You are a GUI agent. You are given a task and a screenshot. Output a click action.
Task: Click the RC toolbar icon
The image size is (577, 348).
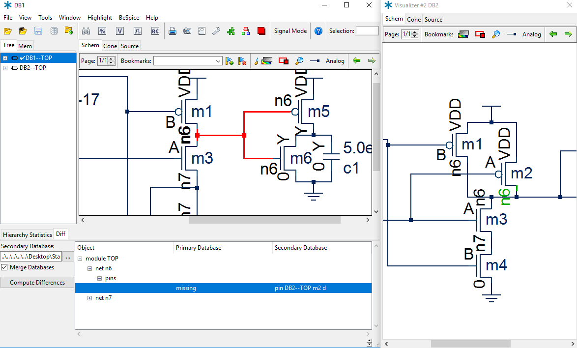[155, 31]
